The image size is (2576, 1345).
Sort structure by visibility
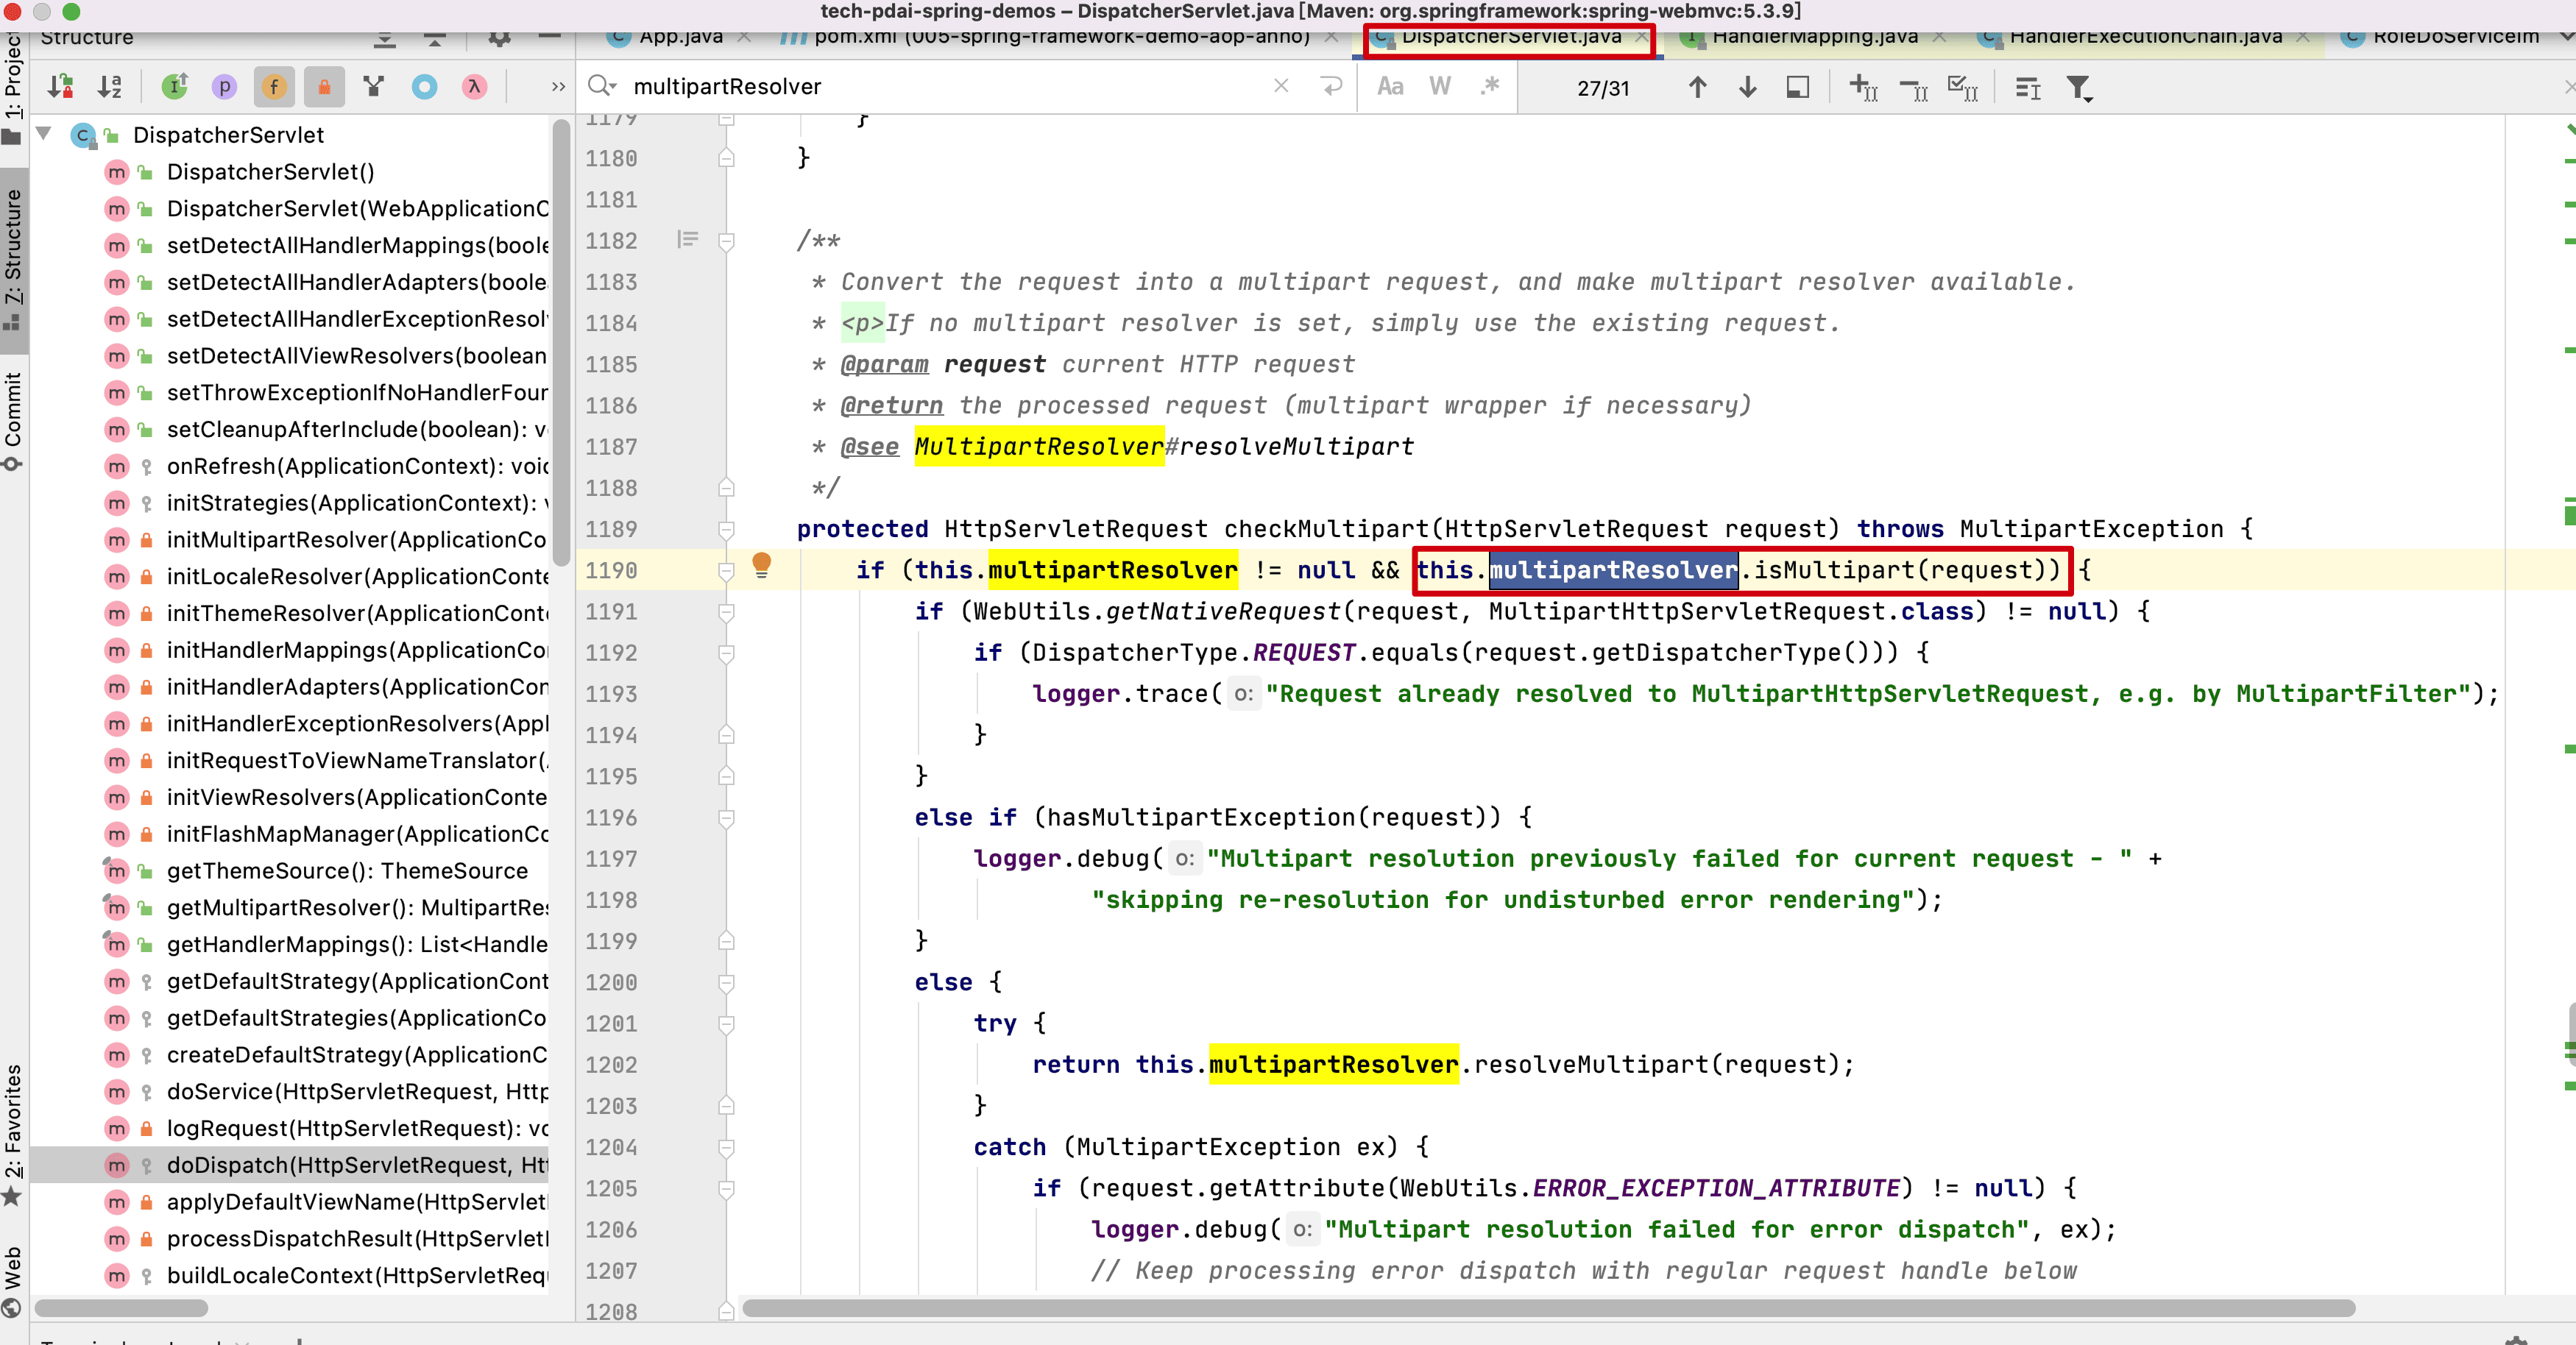pyautogui.click(x=60, y=87)
